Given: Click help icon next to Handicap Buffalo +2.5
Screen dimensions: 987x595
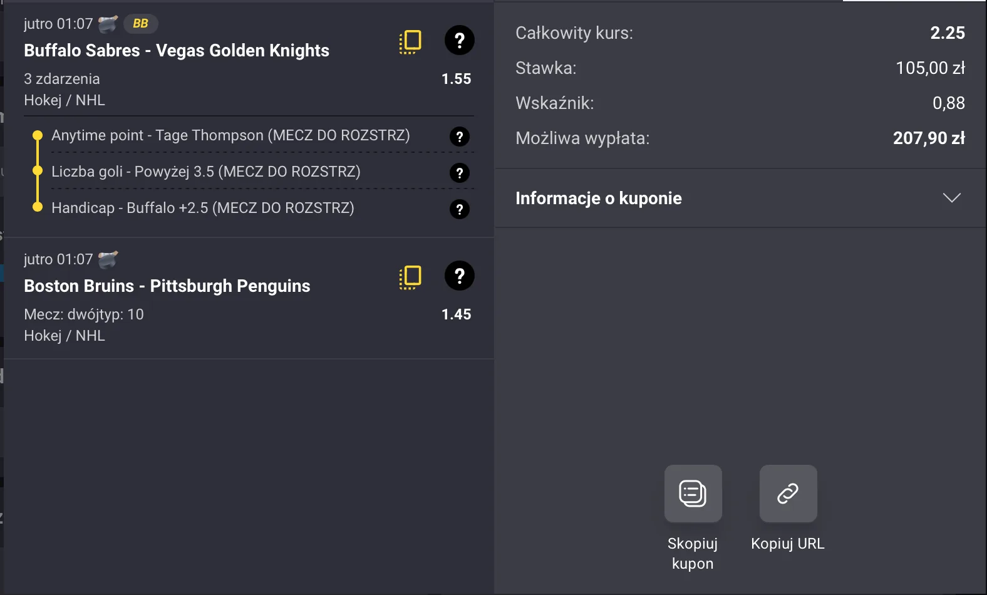Looking at the screenshot, I should pos(460,209).
